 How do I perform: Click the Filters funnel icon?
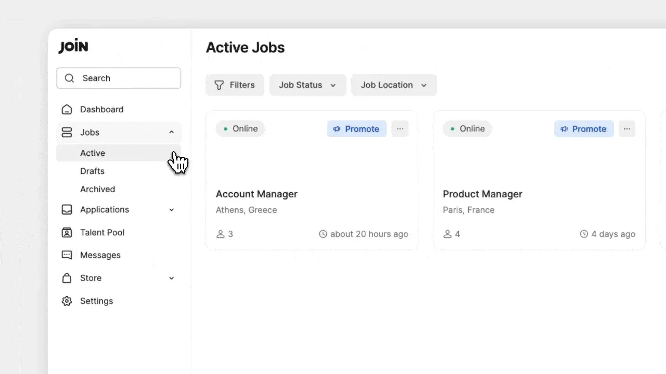pyautogui.click(x=219, y=85)
